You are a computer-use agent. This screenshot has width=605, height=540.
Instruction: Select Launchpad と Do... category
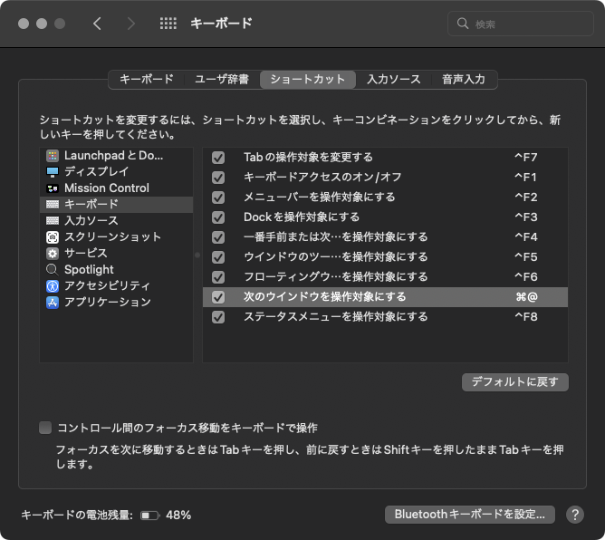(x=116, y=156)
